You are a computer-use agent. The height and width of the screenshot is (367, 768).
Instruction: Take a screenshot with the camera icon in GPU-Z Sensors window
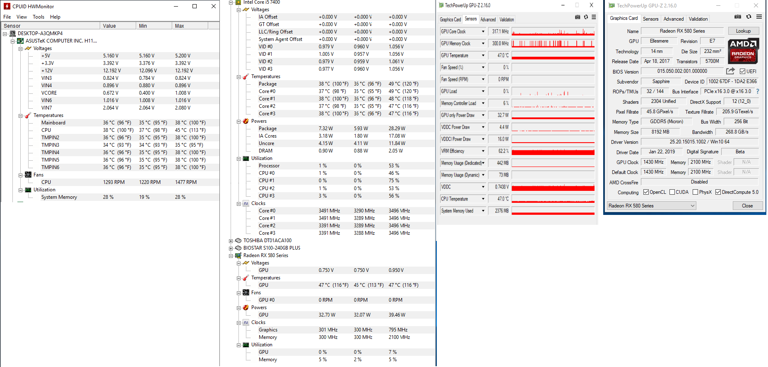pos(578,17)
